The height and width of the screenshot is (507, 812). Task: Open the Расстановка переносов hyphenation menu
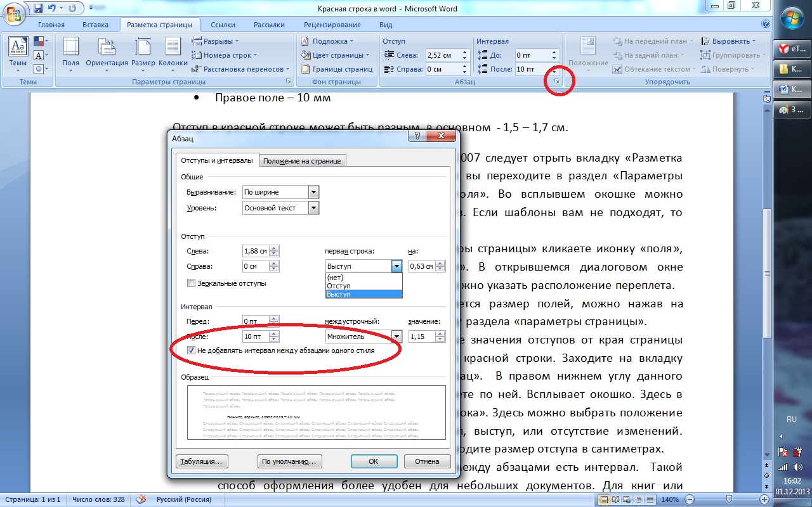240,69
